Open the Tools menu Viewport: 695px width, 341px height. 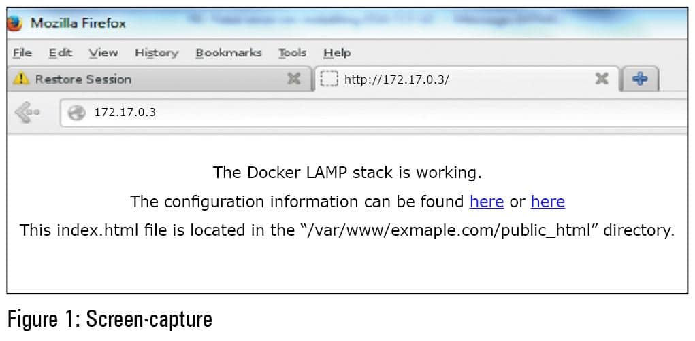tap(292, 52)
